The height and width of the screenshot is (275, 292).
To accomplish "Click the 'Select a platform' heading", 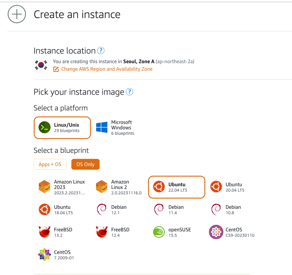I will point(61,108).
